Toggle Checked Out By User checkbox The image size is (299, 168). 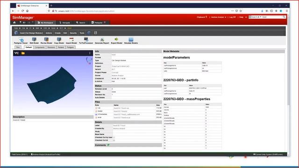point(114,137)
